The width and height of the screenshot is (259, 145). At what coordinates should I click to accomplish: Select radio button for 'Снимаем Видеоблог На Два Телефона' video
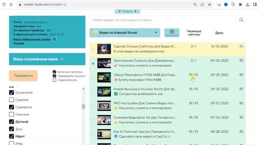(93, 120)
